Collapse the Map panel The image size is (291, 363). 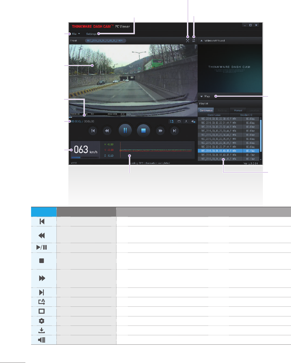click(x=202, y=96)
